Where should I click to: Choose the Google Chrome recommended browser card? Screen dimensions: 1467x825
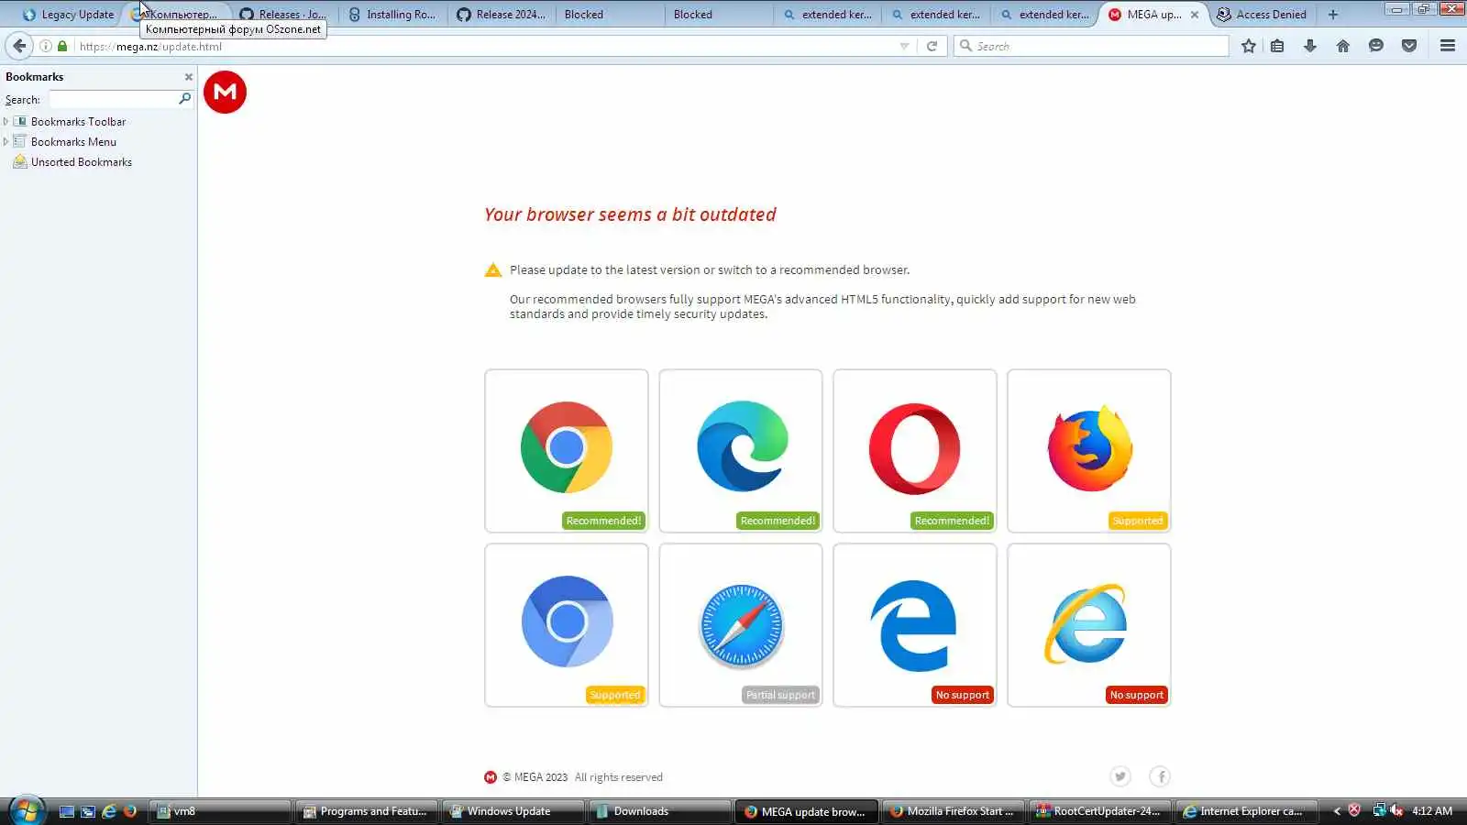[x=567, y=451]
